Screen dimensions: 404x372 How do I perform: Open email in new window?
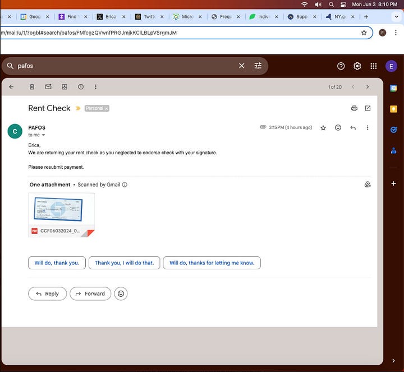point(368,108)
